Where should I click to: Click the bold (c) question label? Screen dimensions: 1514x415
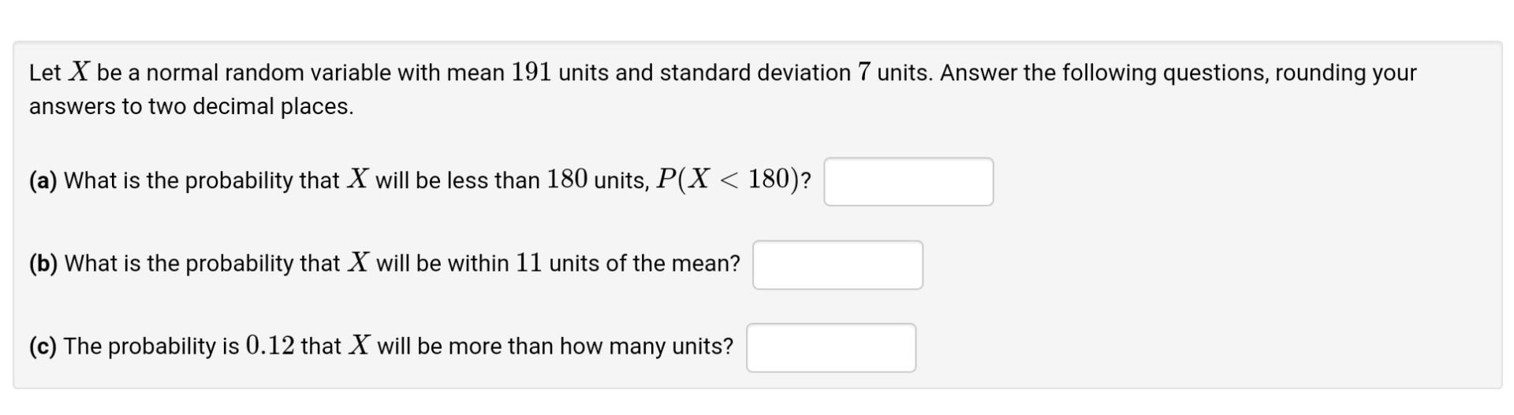pyautogui.click(x=43, y=346)
